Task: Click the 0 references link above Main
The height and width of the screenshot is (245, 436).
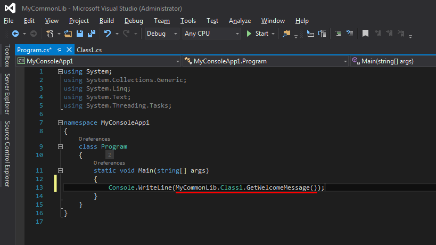Action: pyautogui.click(x=109, y=162)
